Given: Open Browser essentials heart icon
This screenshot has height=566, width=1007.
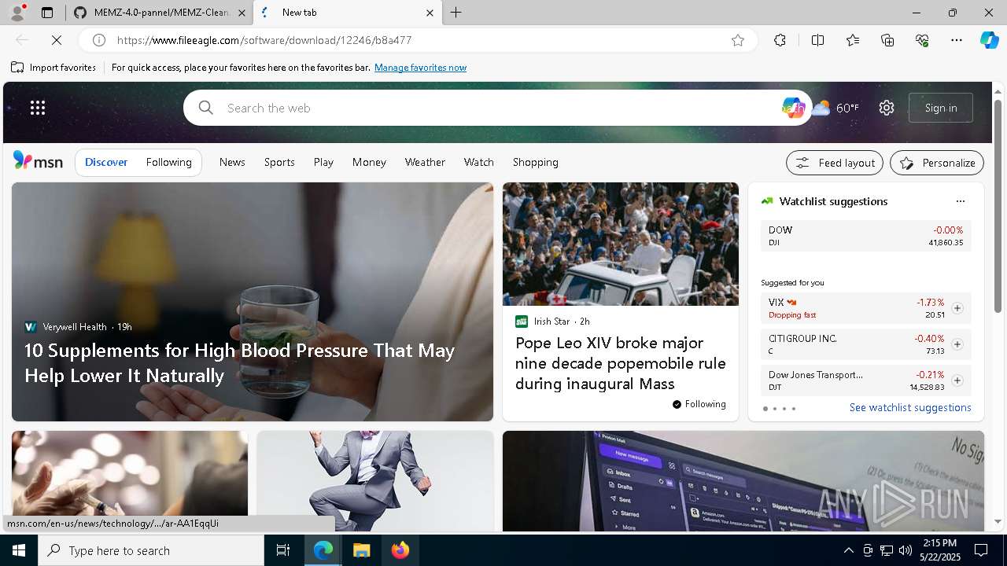Looking at the screenshot, I should coord(922,40).
